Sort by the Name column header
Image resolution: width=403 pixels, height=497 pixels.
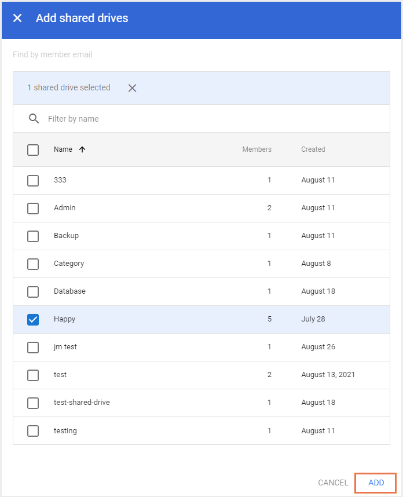[63, 149]
